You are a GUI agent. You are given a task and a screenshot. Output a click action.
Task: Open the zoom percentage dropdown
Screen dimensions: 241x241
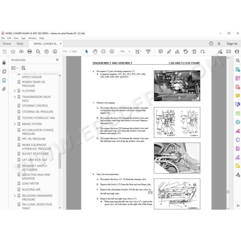click(x=129, y=52)
